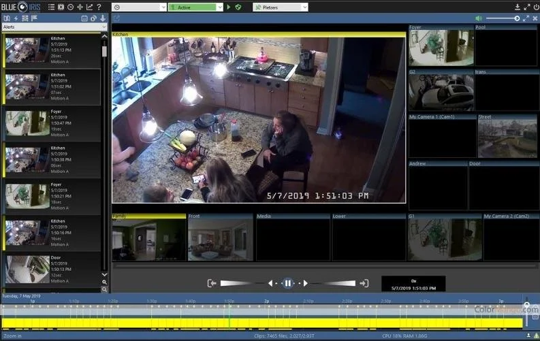Jump to previous clip with left bracket arrow
This screenshot has height=341, width=540.
click(x=212, y=283)
